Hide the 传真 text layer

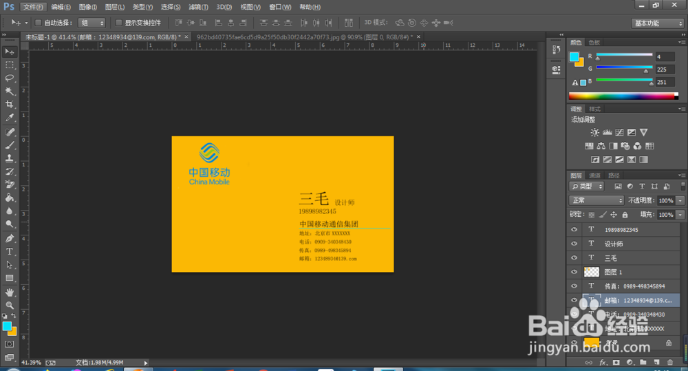574,286
